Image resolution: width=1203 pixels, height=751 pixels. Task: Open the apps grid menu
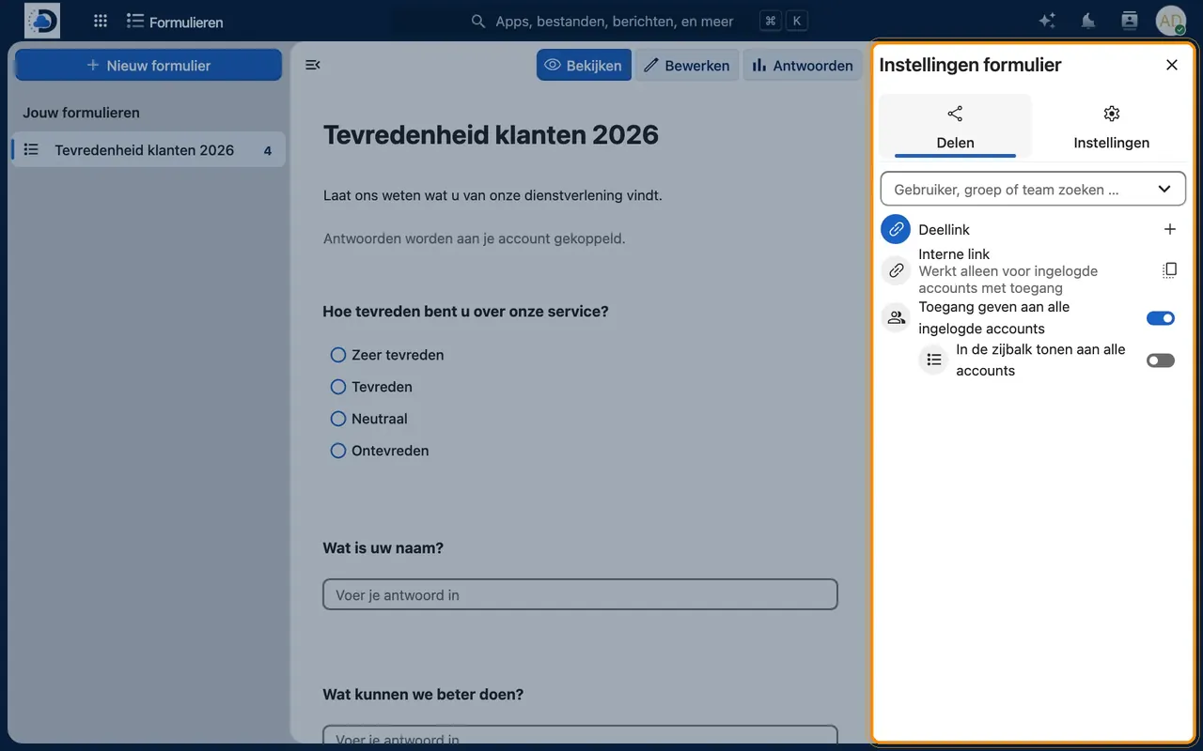pos(101,21)
